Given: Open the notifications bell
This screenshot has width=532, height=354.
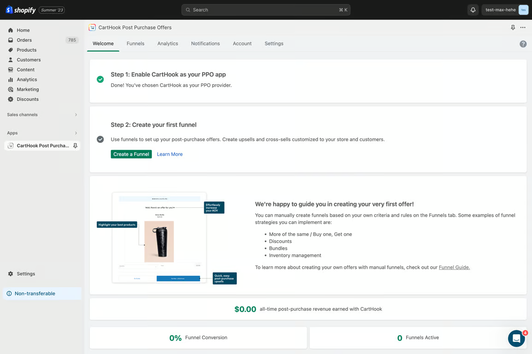Looking at the screenshot, I should (473, 10).
